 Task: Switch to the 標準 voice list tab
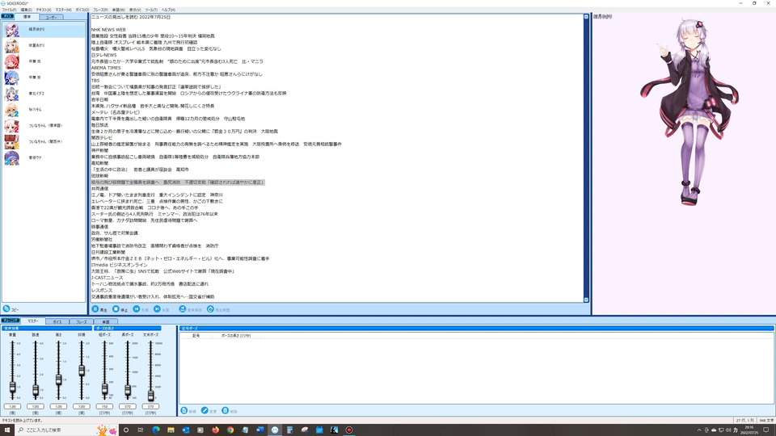[27, 17]
